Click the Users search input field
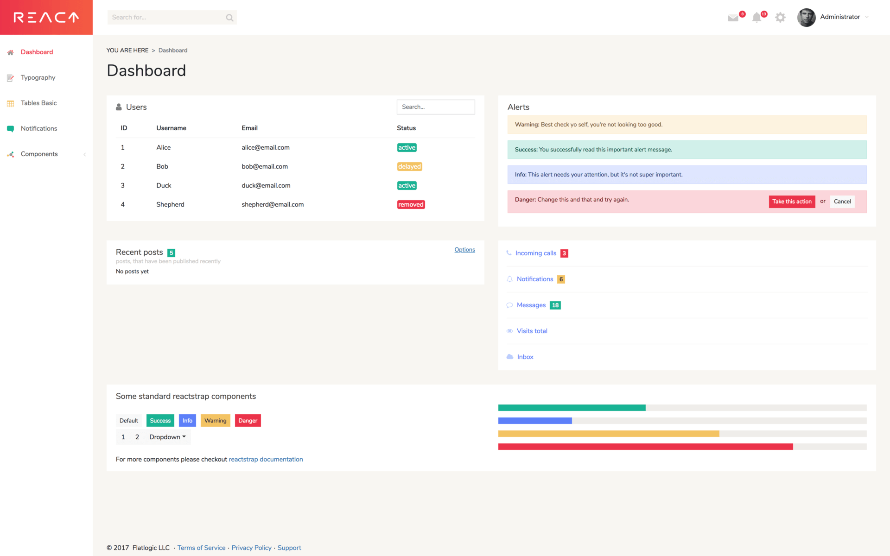The image size is (890, 556). coord(436,107)
